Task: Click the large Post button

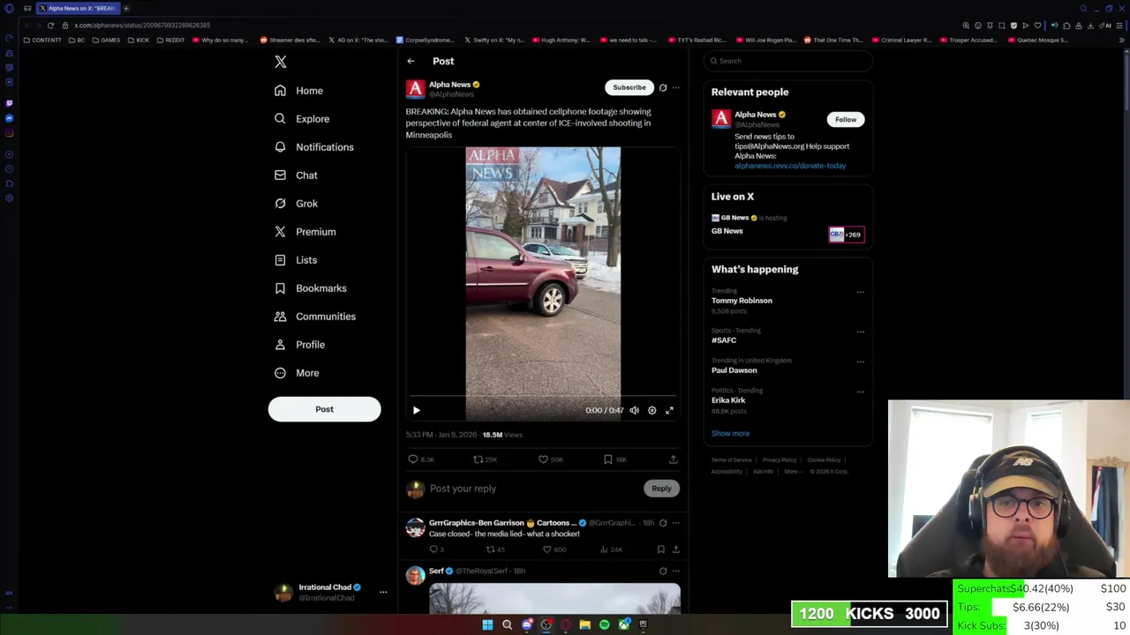Action: [x=324, y=409]
